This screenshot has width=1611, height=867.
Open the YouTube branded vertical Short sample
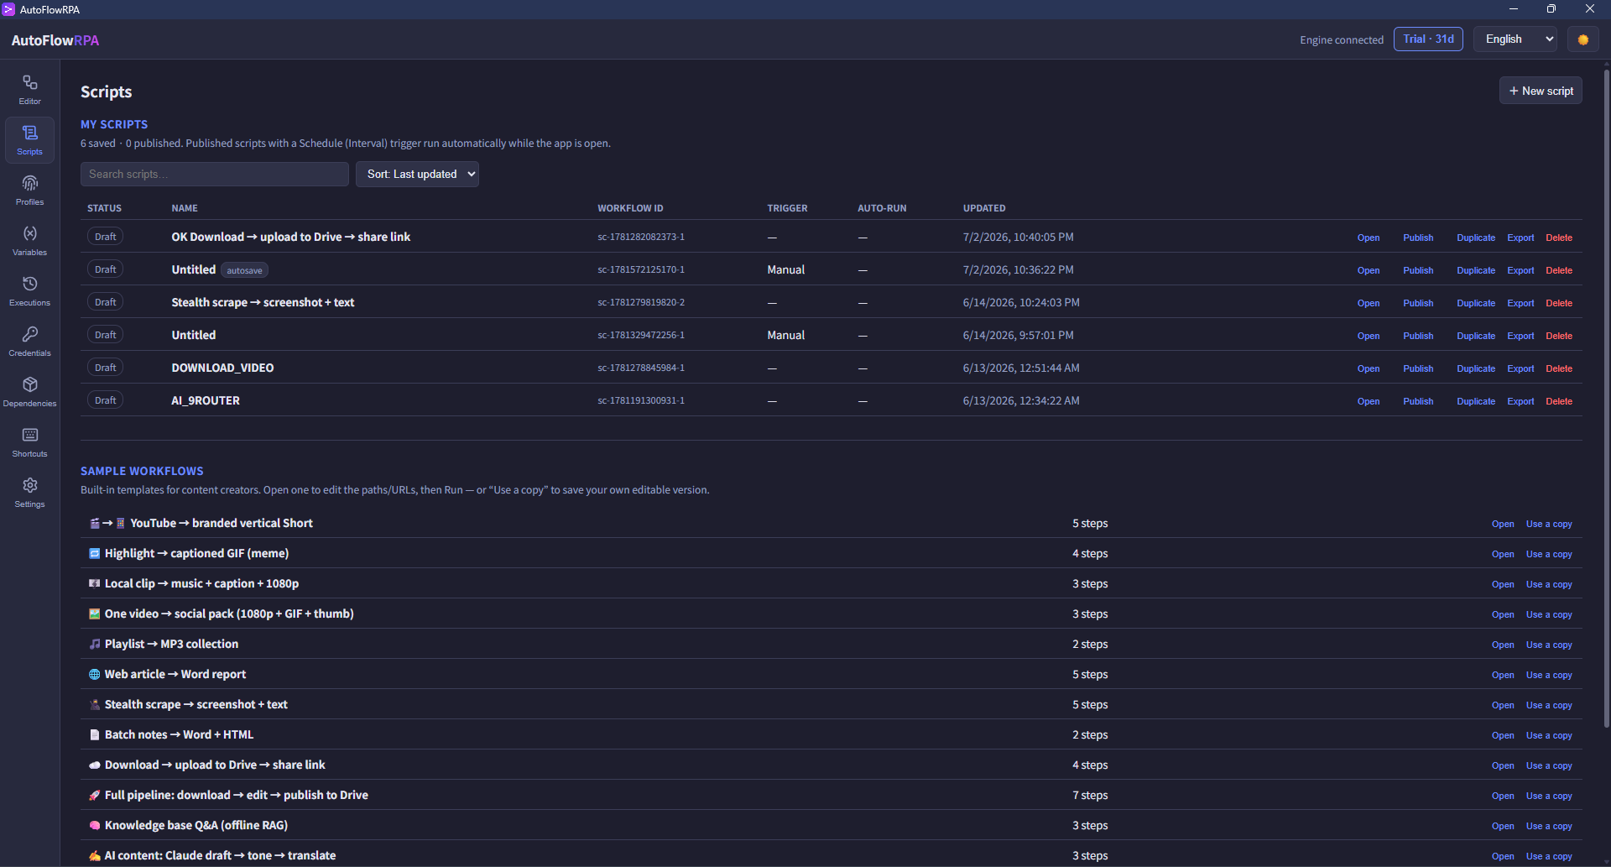point(1503,524)
